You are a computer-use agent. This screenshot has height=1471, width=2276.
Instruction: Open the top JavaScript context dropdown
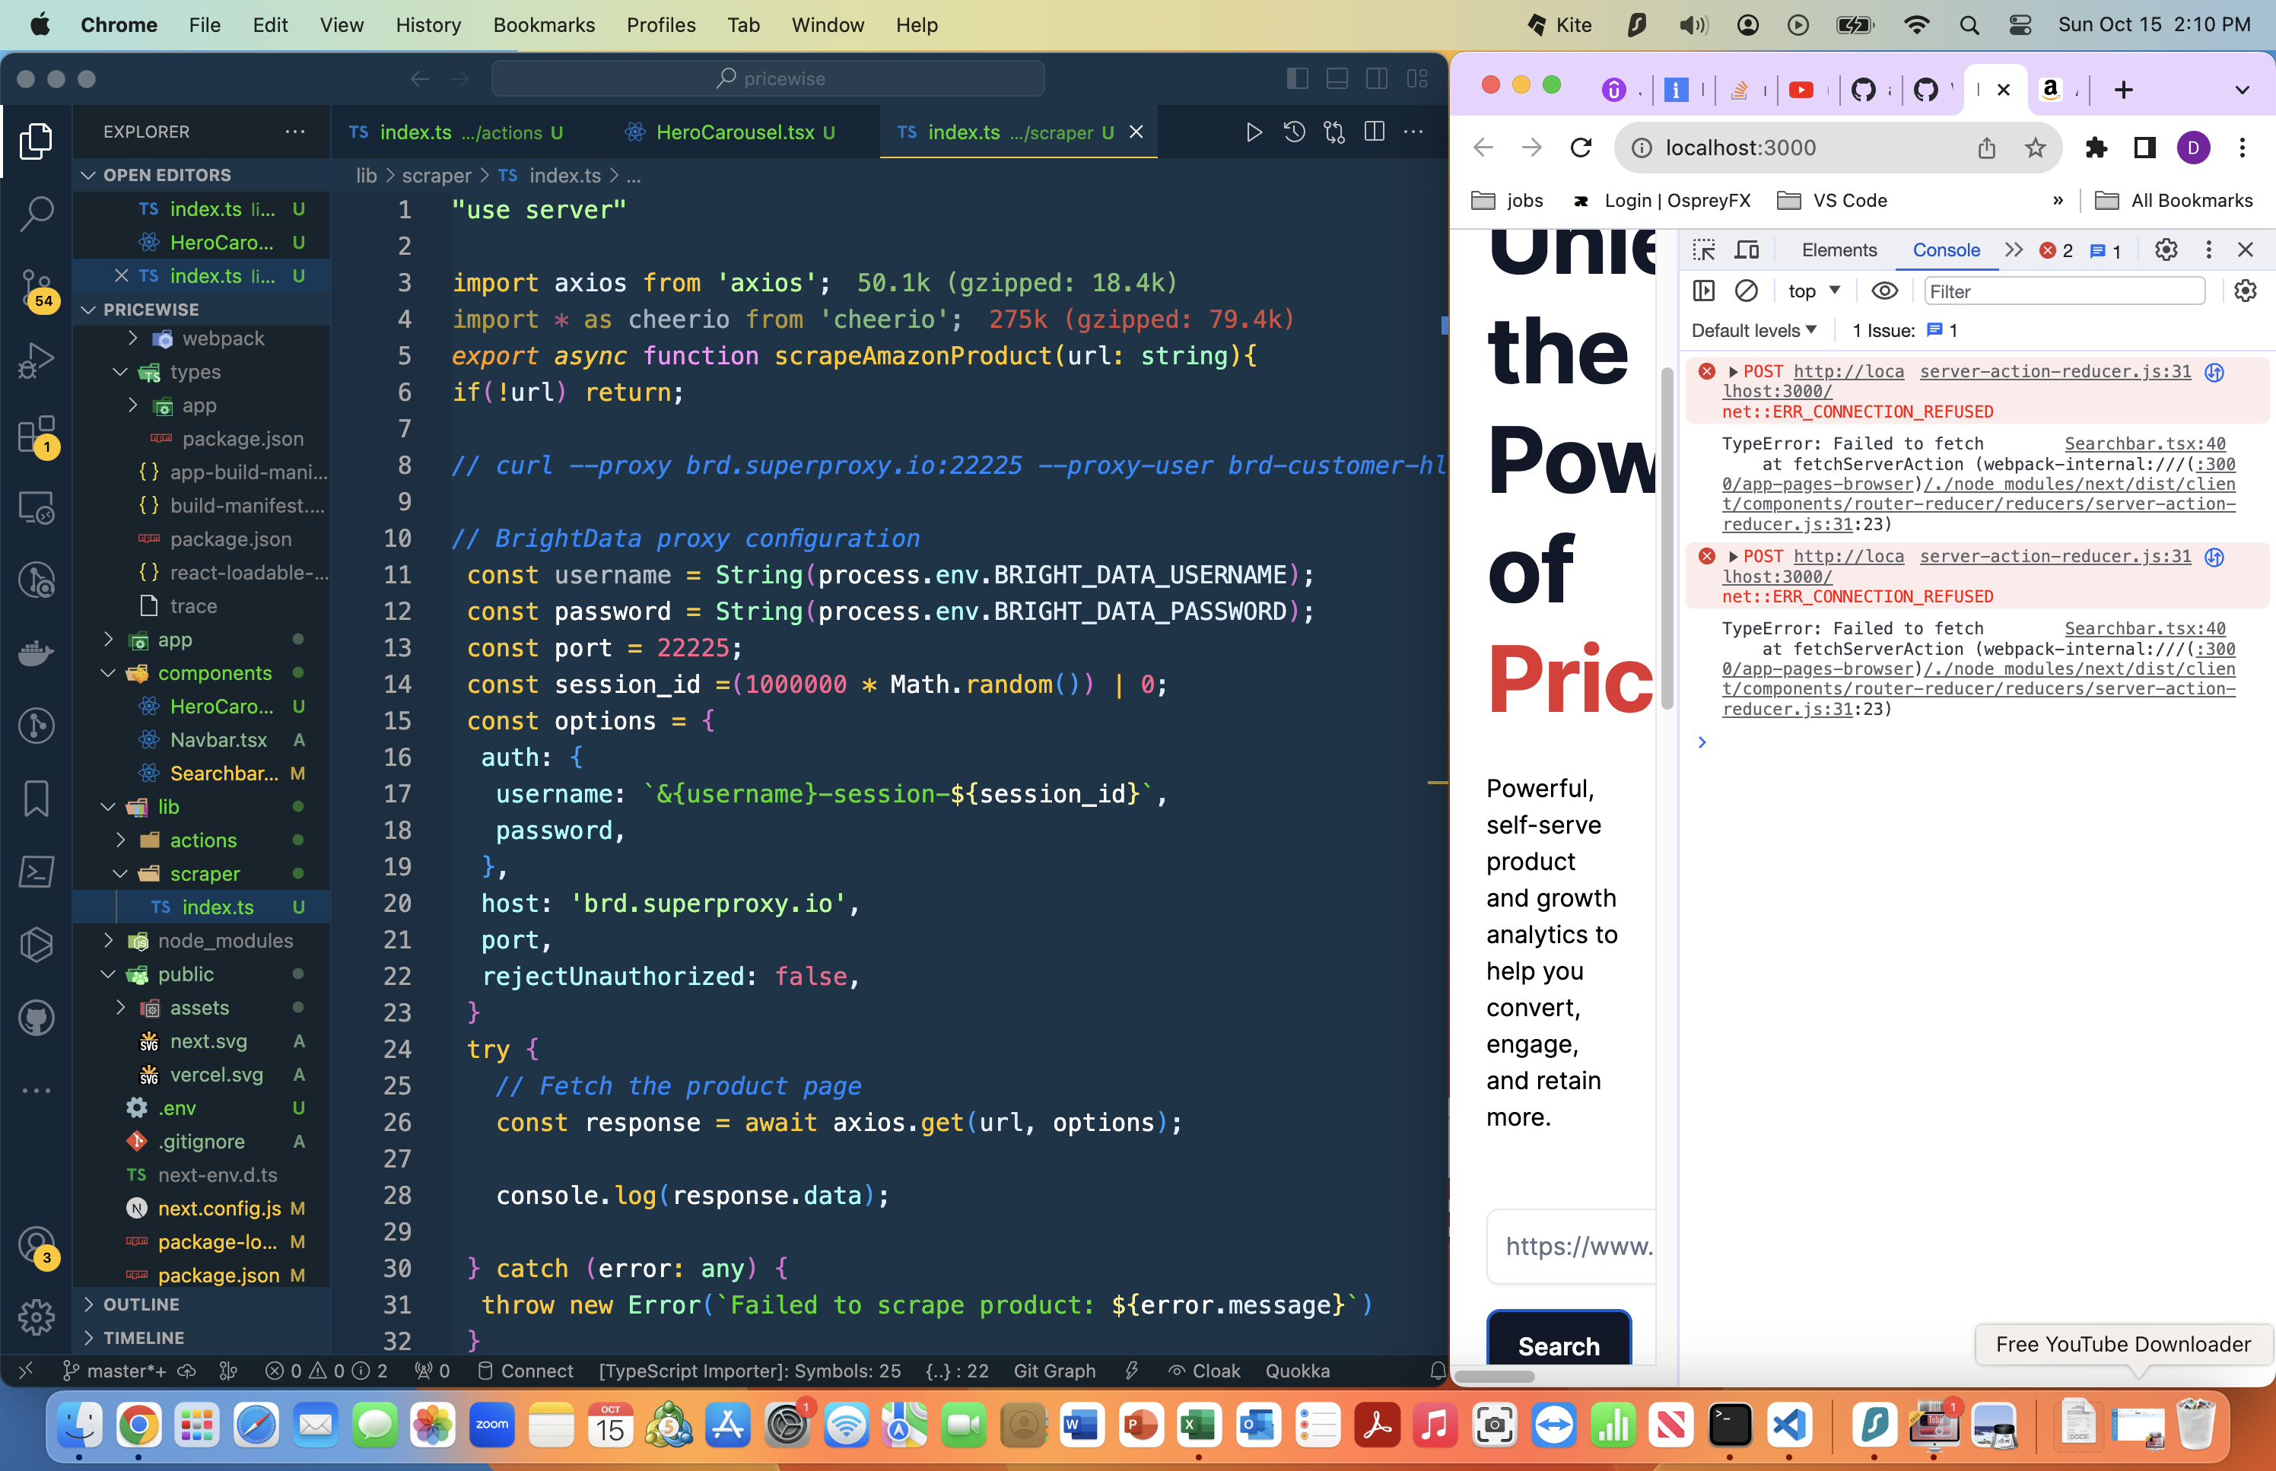tap(1813, 291)
